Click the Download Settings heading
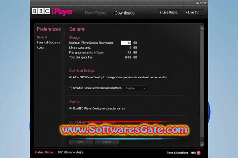238x158 pixels. click(82, 71)
